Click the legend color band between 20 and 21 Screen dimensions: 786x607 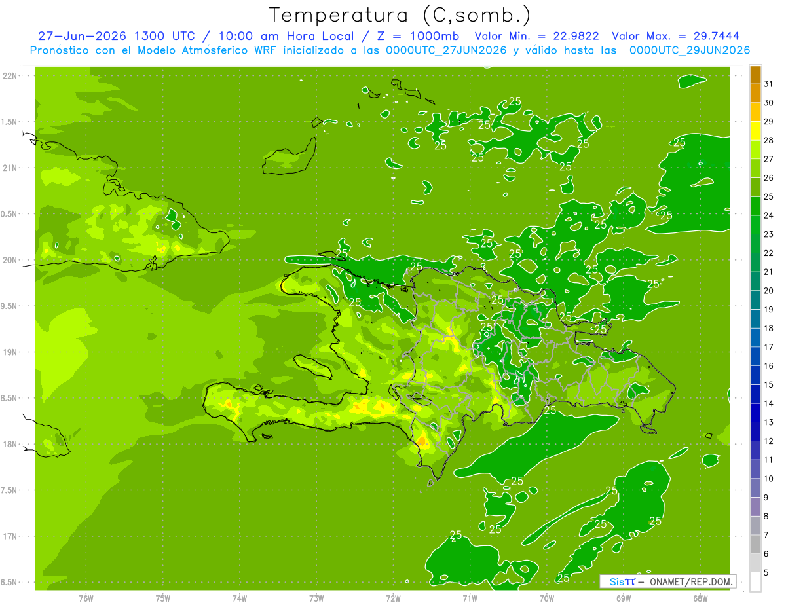[755, 282]
